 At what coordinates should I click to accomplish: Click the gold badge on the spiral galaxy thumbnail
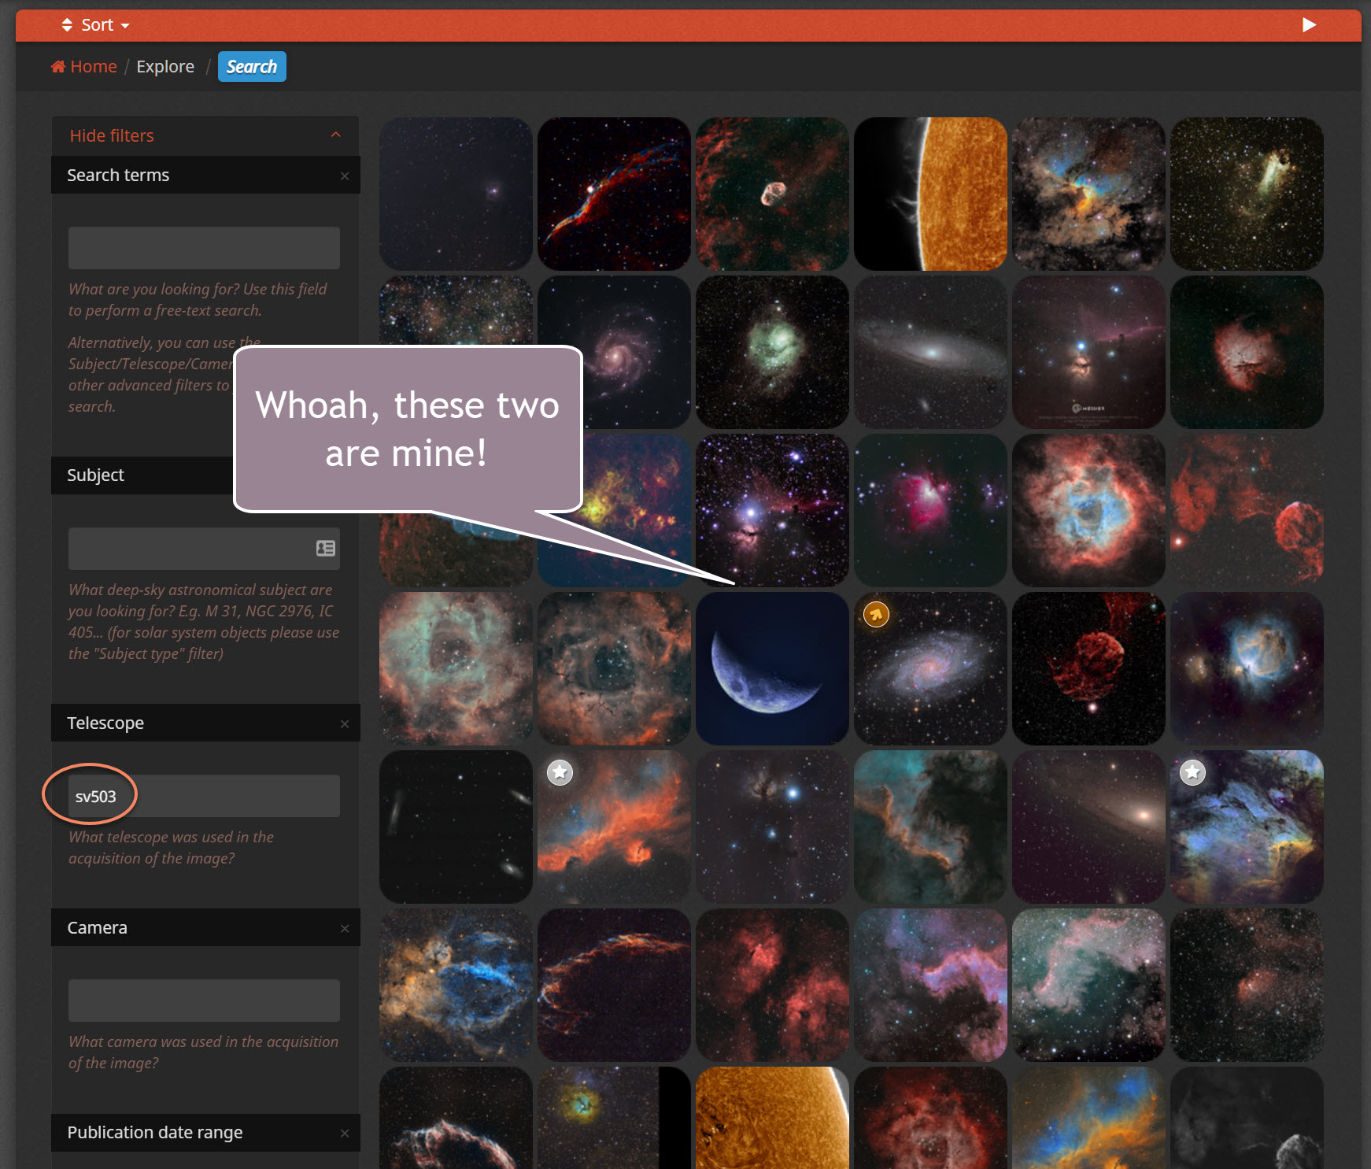click(x=876, y=614)
